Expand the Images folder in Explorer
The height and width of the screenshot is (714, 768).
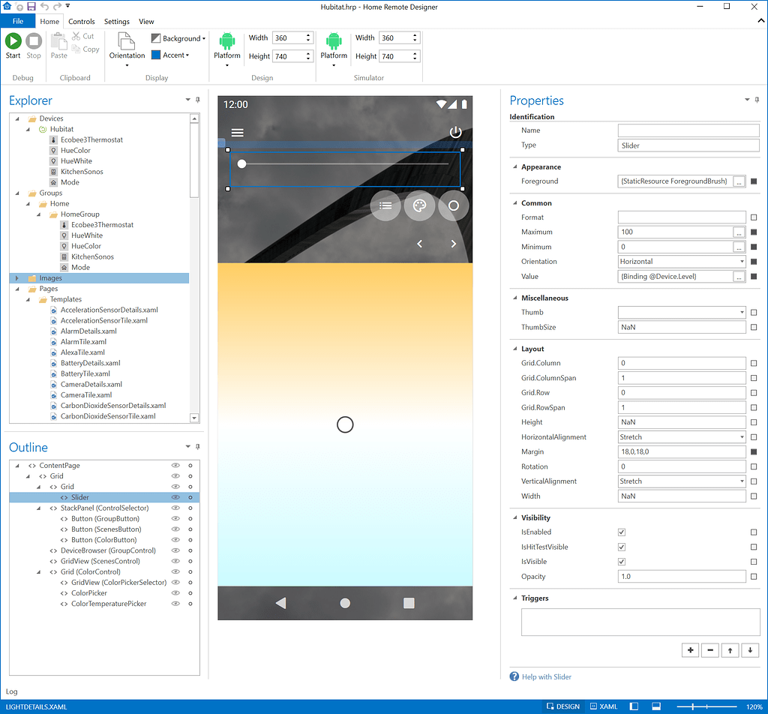pos(16,278)
